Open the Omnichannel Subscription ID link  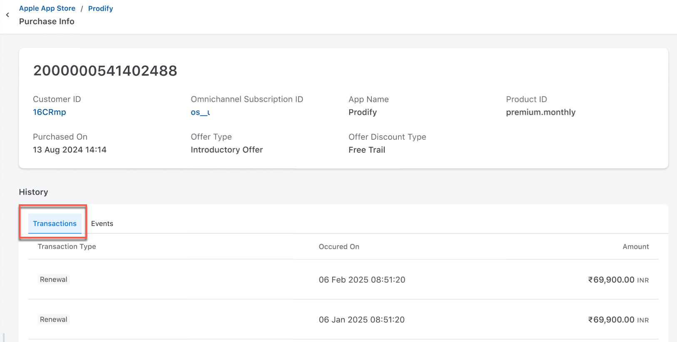click(200, 112)
